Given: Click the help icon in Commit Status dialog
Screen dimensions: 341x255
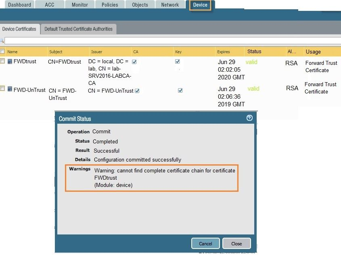Looking at the screenshot, I should tap(249, 118).
